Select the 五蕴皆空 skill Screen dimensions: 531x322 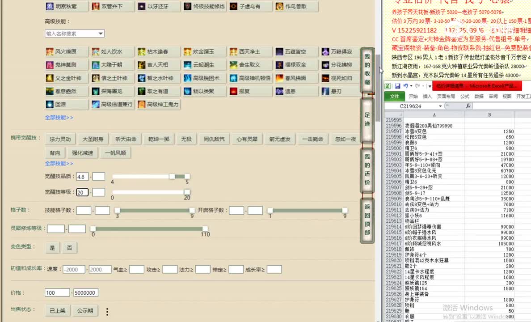[x=296, y=51]
